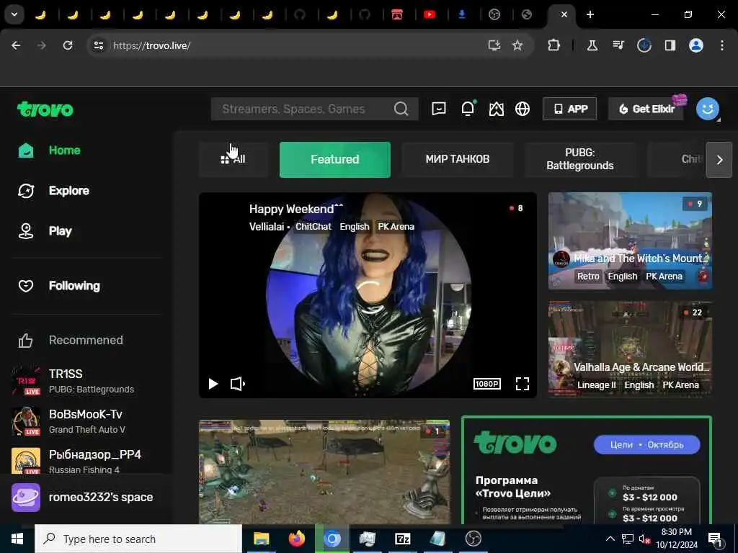Open browser extensions puzzle icon
Viewport: 738px width, 553px height.
(554, 45)
